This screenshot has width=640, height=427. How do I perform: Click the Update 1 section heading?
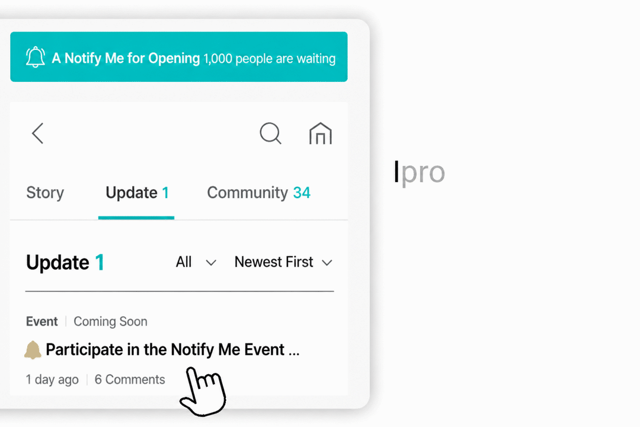pos(65,262)
